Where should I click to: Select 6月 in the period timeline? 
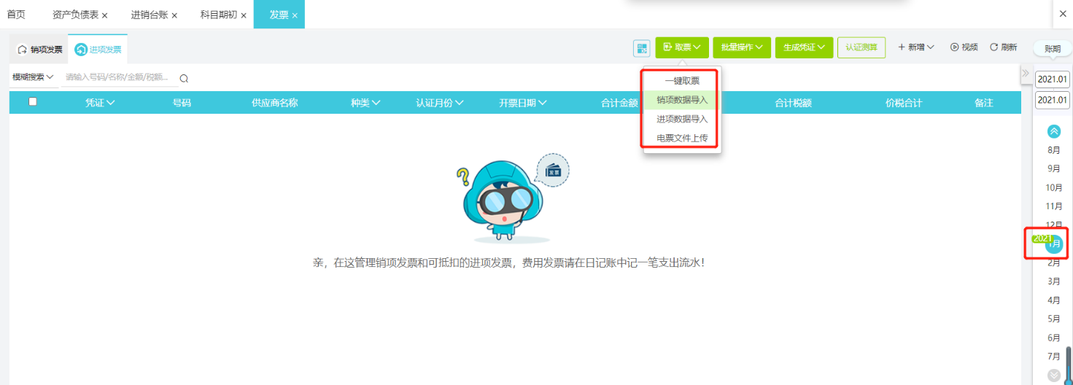click(x=1054, y=338)
